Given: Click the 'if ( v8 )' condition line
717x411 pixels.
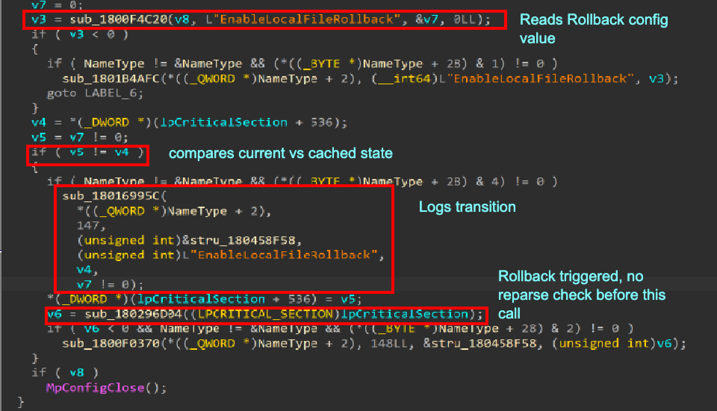Looking at the screenshot, I should click(x=65, y=373).
